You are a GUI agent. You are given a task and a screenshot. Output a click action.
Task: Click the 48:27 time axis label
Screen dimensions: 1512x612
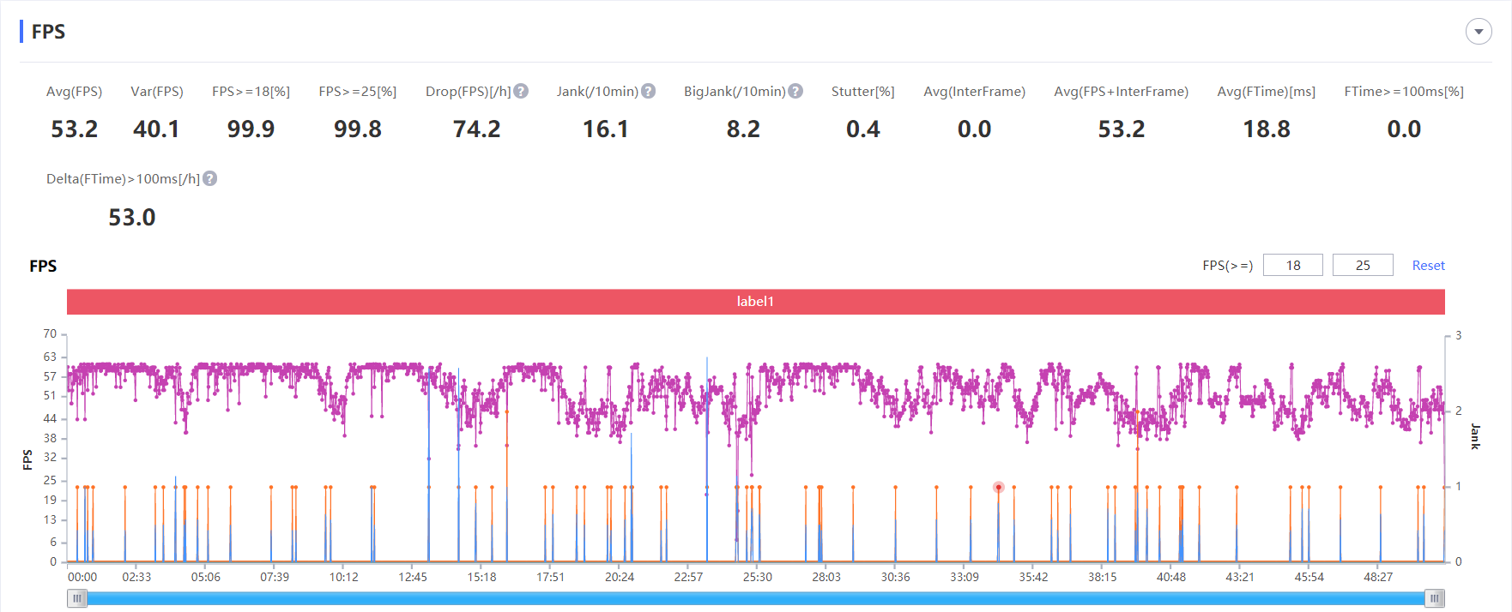pos(1378,577)
